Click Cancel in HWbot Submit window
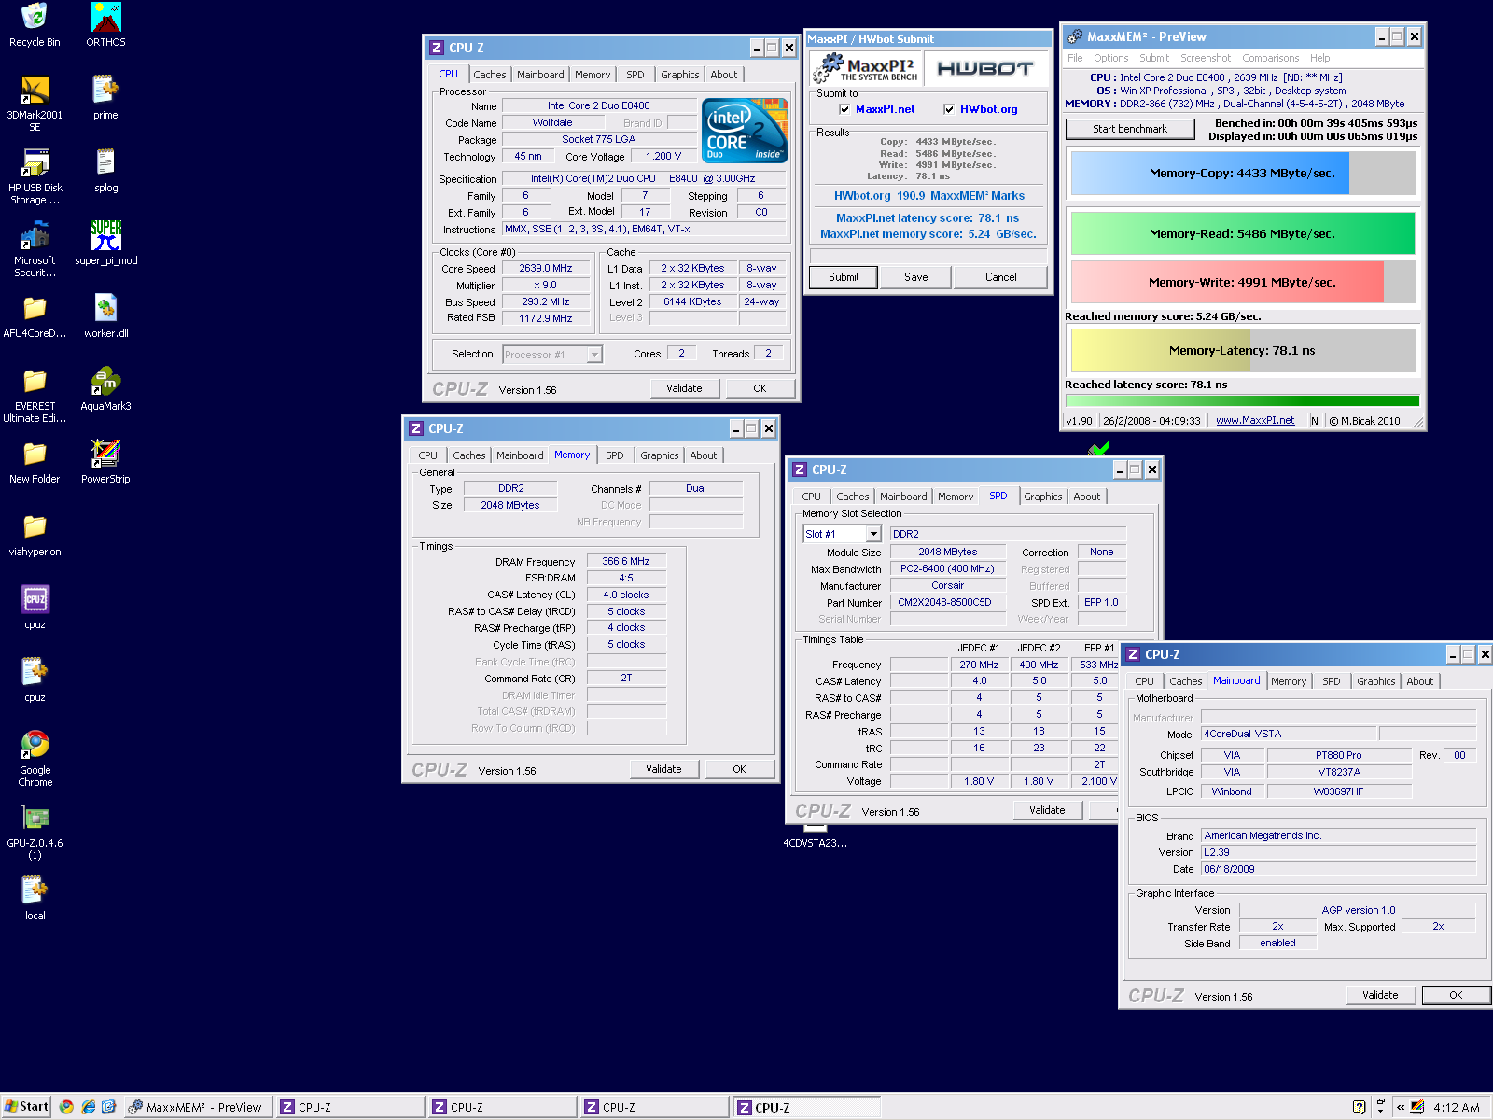This screenshot has width=1493, height=1120. coord(1001,277)
